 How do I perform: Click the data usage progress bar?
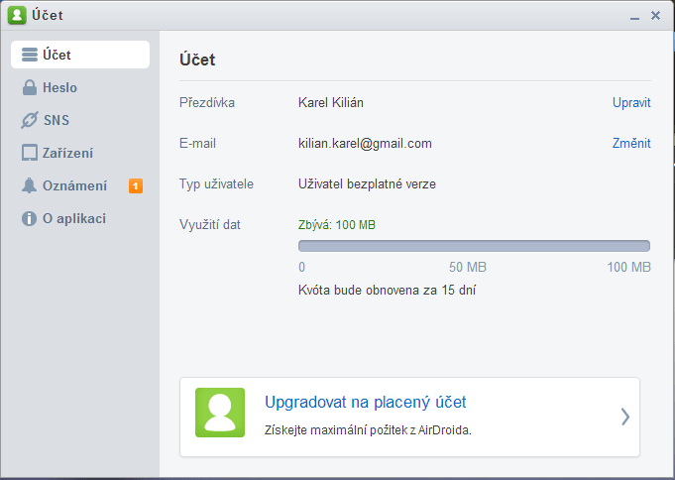click(x=474, y=246)
